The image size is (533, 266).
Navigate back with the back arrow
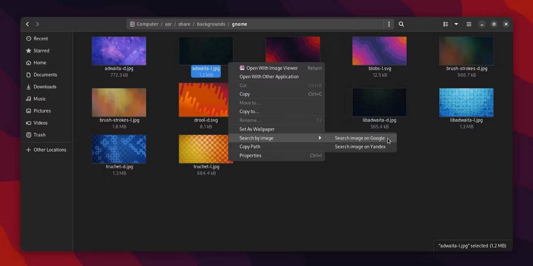(x=27, y=24)
